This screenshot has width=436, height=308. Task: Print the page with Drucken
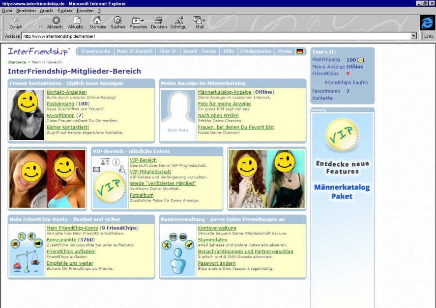[159, 23]
